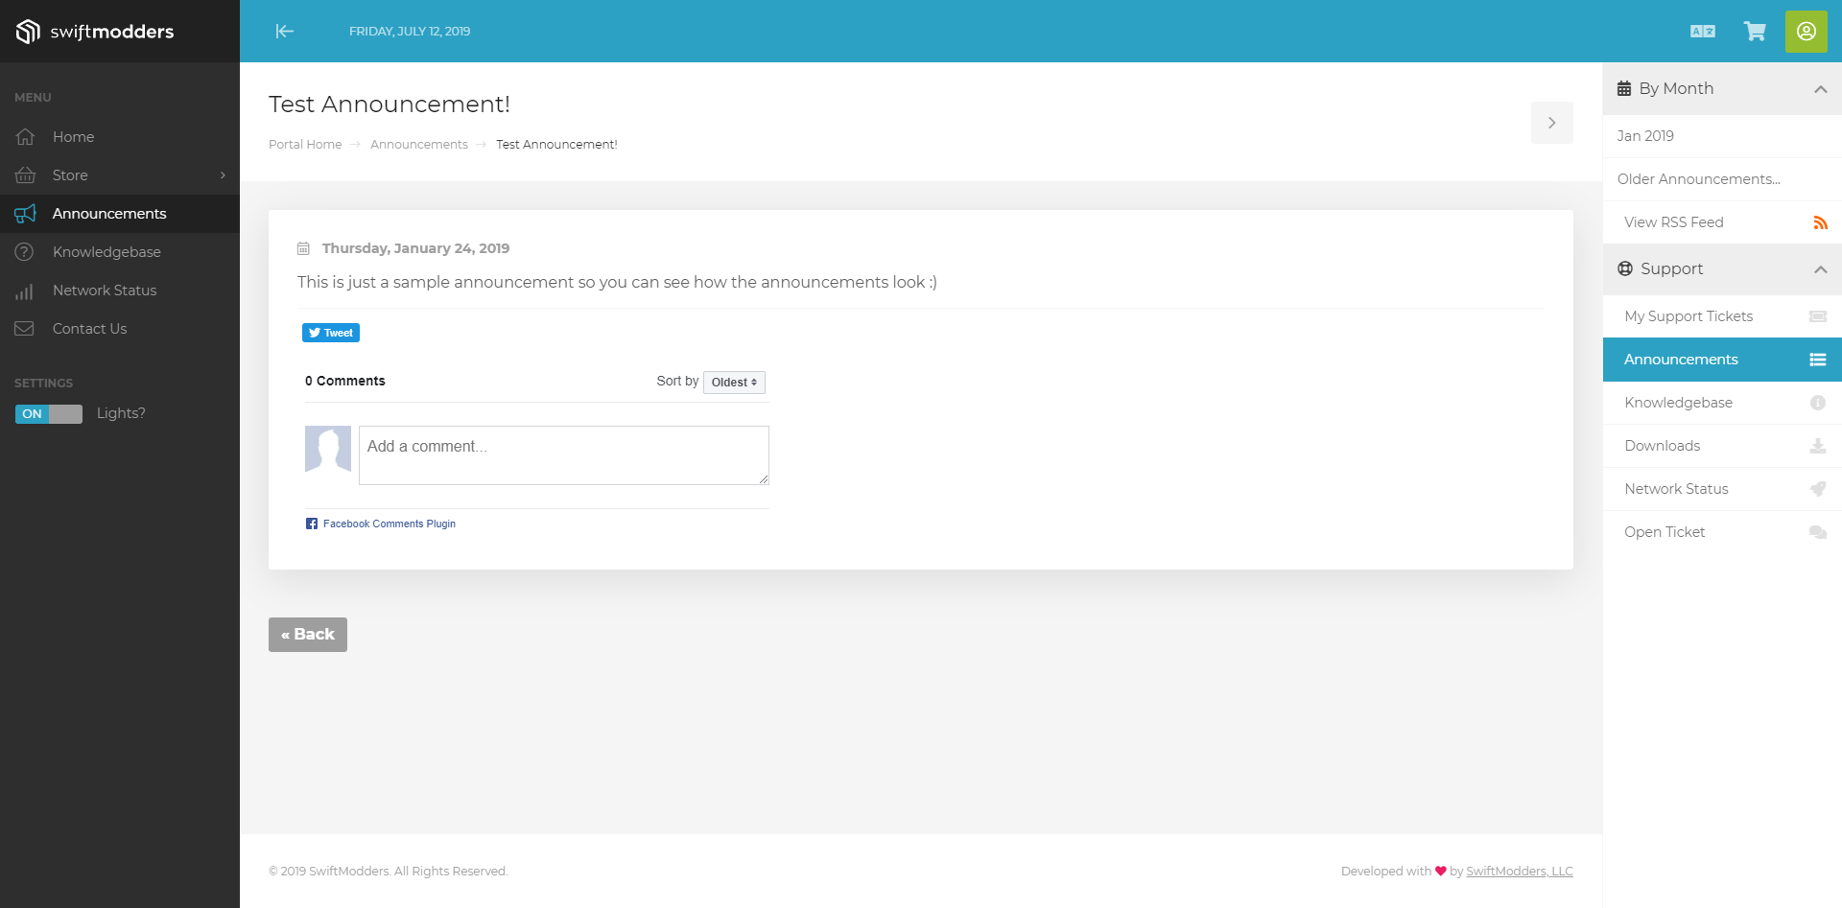The image size is (1842, 908).
Task: Go to next announcement arrow button
Action: (x=1551, y=123)
